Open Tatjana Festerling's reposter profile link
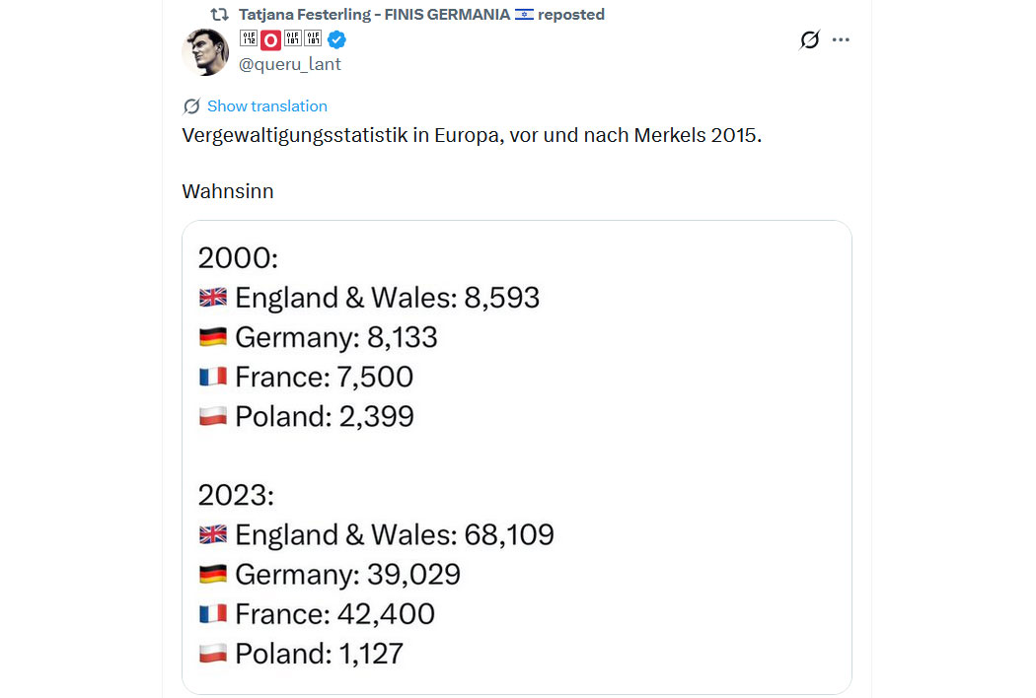The width and height of the screenshot is (1036, 698). (373, 15)
